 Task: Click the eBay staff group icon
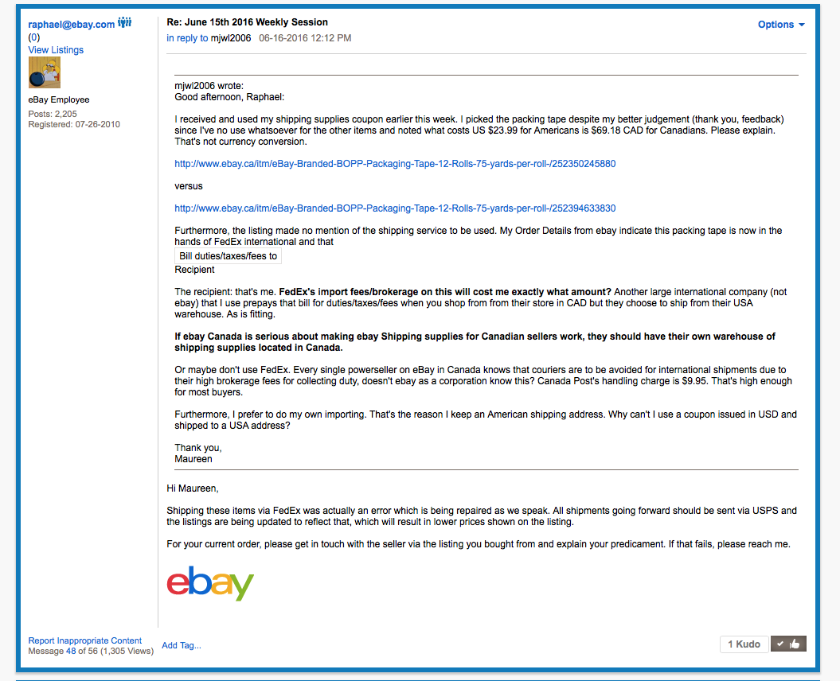tap(124, 24)
